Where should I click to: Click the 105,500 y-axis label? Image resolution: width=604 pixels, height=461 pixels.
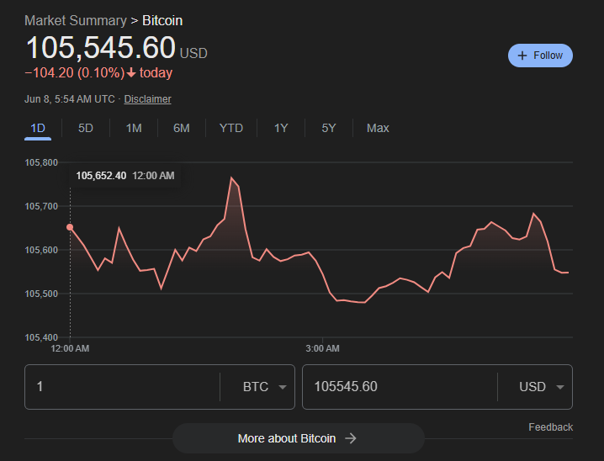tap(41, 294)
